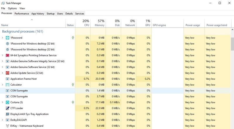Click the CTF Loader pen icon
The image size is (234, 129).
[x=8, y=108]
